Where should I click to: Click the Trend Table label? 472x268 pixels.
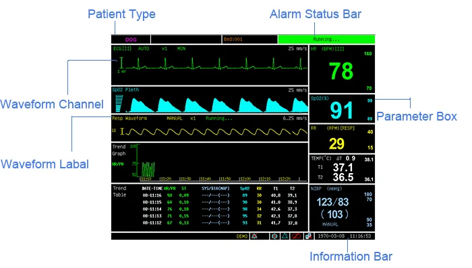coord(119,191)
